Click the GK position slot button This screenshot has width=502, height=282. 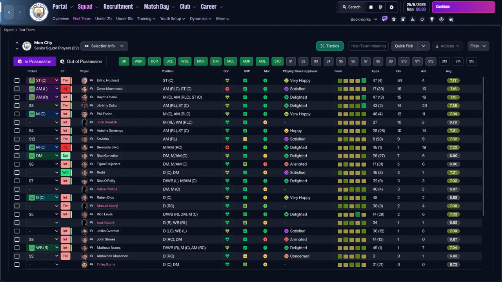coord(124,61)
